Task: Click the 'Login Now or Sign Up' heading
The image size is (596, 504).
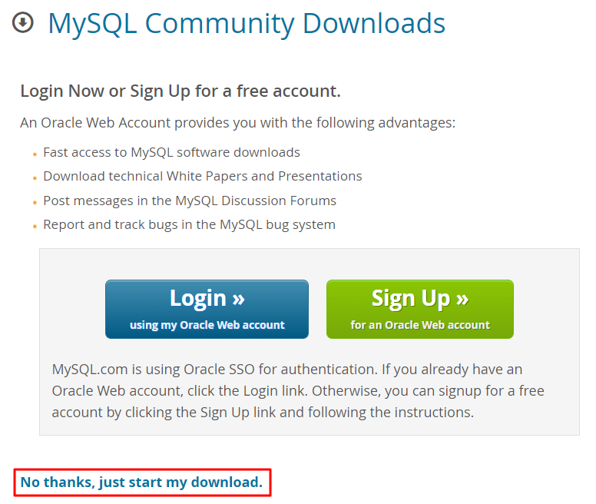Action: (180, 91)
